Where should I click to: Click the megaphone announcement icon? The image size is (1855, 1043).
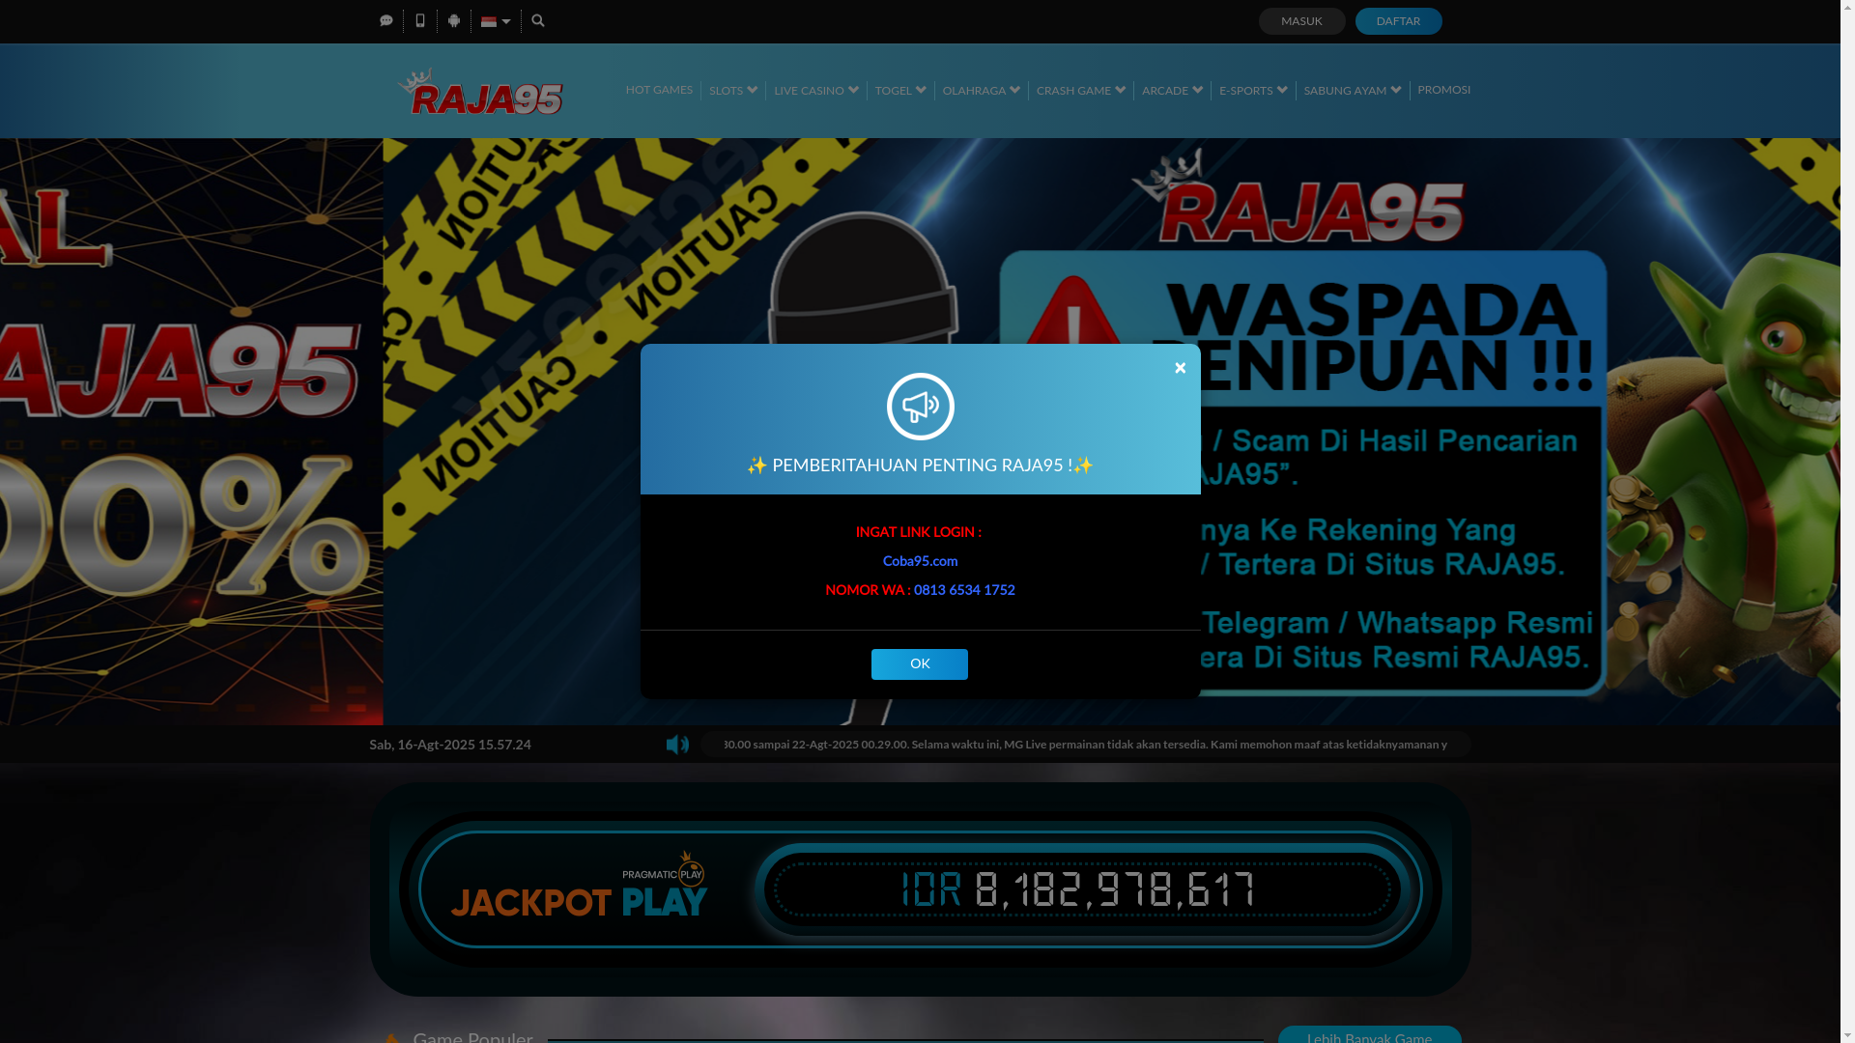tap(920, 407)
